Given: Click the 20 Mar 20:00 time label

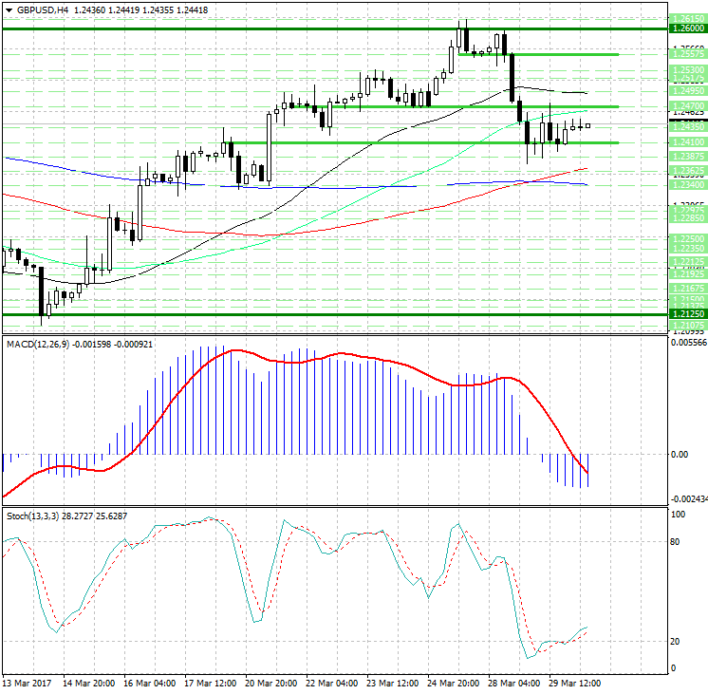Looking at the screenshot, I should point(271,684).
